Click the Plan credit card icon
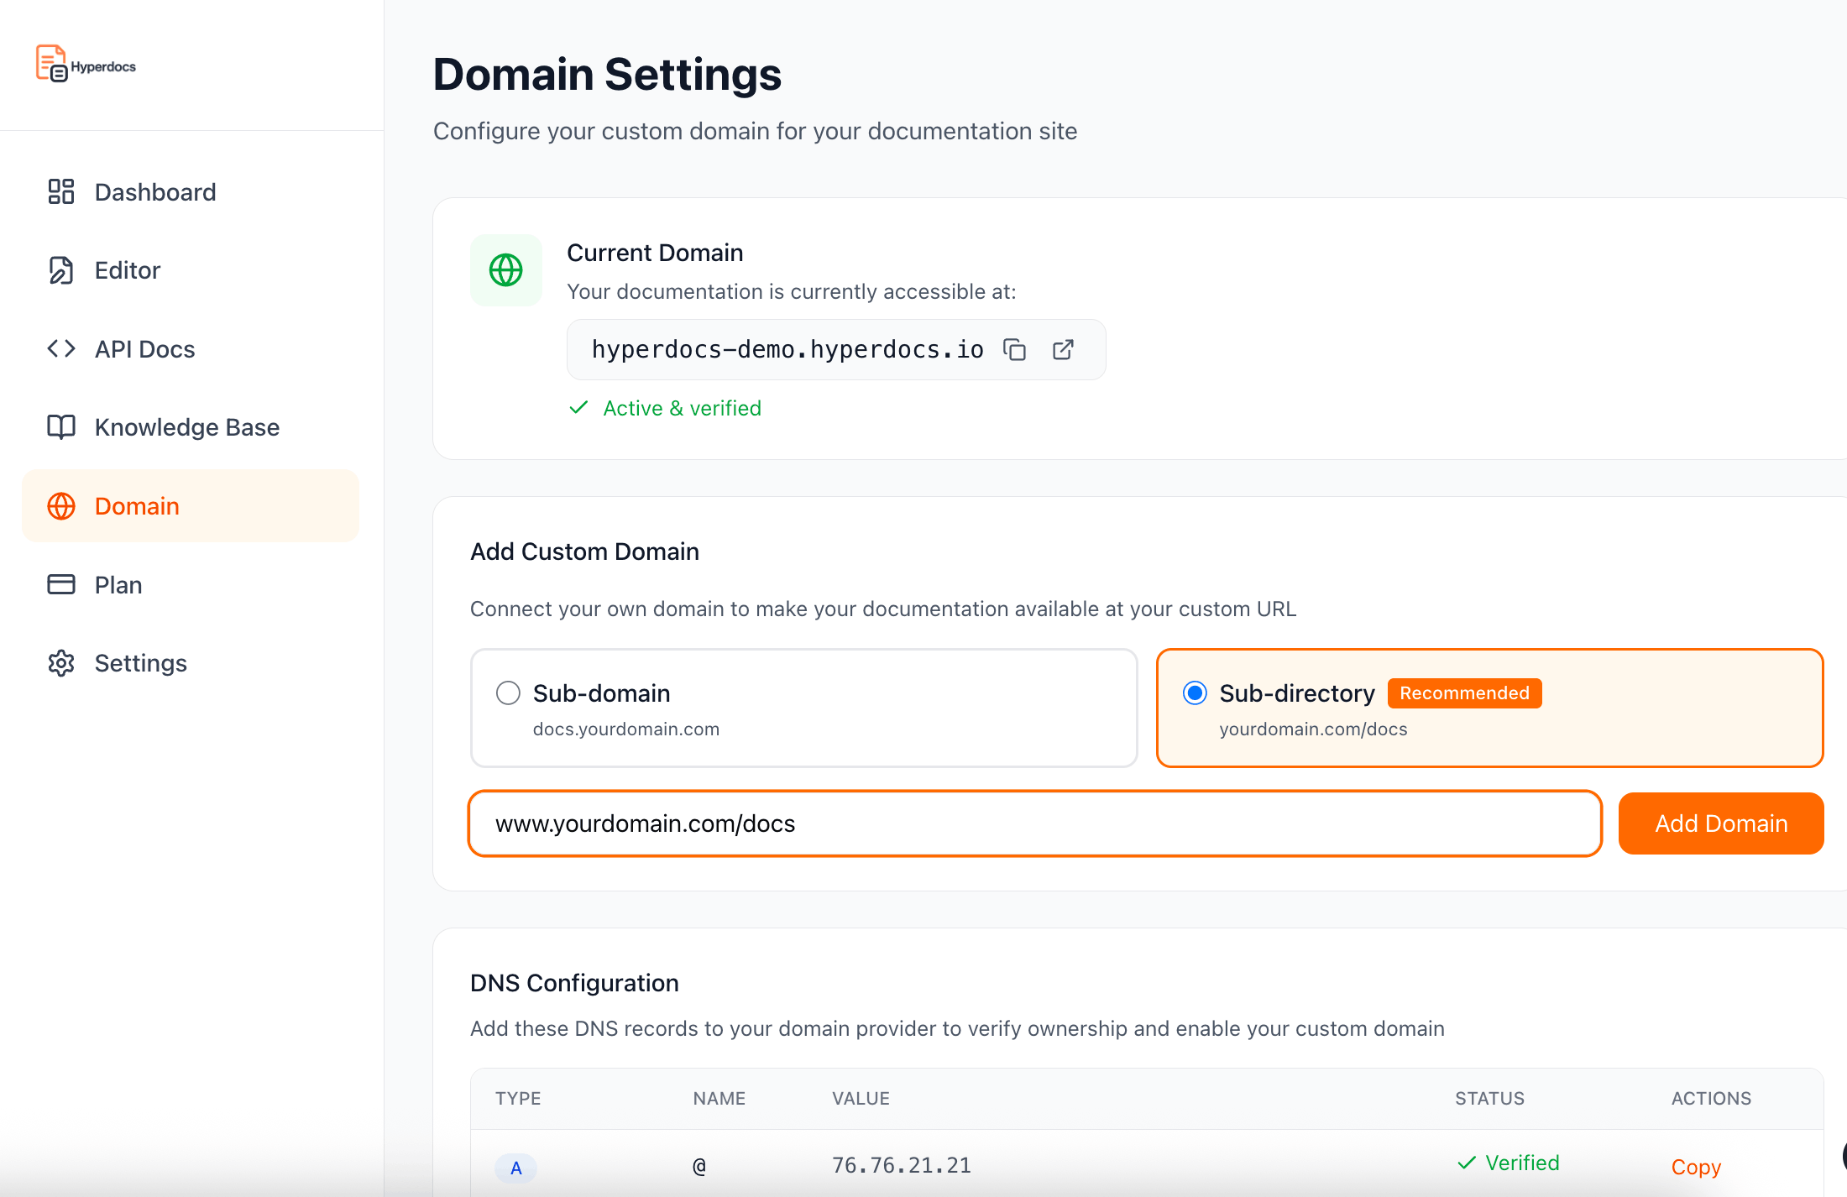1847x1197 pixels. coord(61,584)
